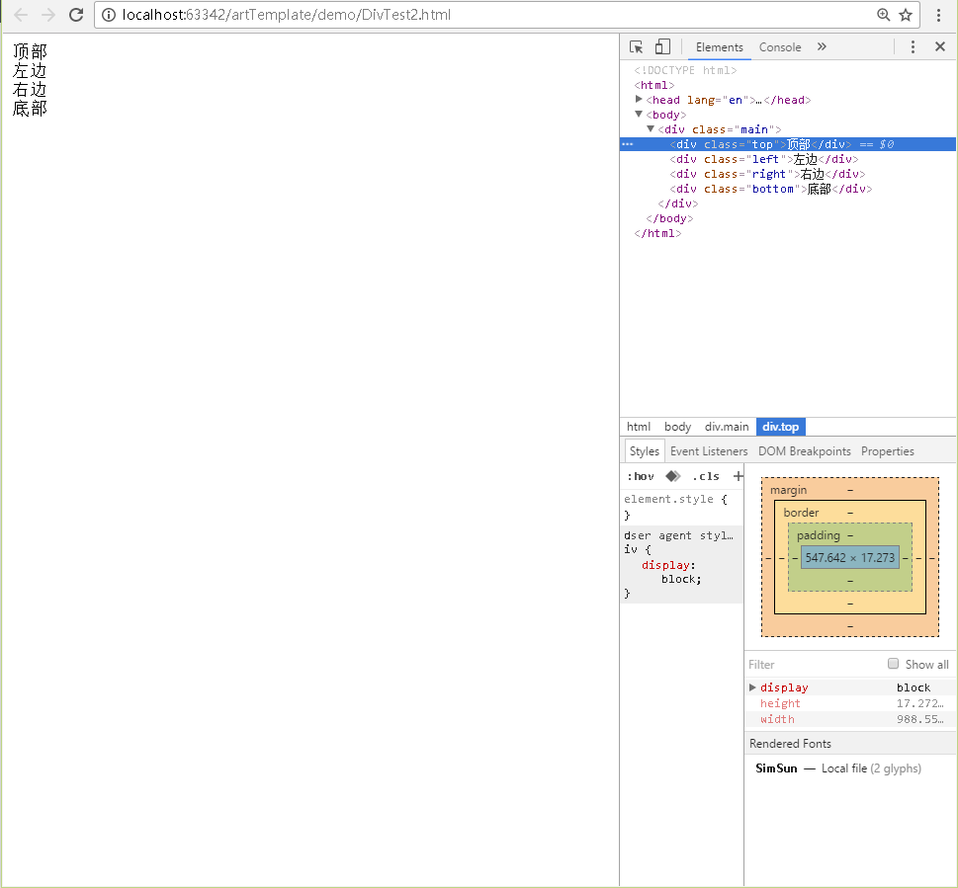This screenshot has width=958, height=888.
Task: Activate the inspect element picker tool
Action: 636,47
